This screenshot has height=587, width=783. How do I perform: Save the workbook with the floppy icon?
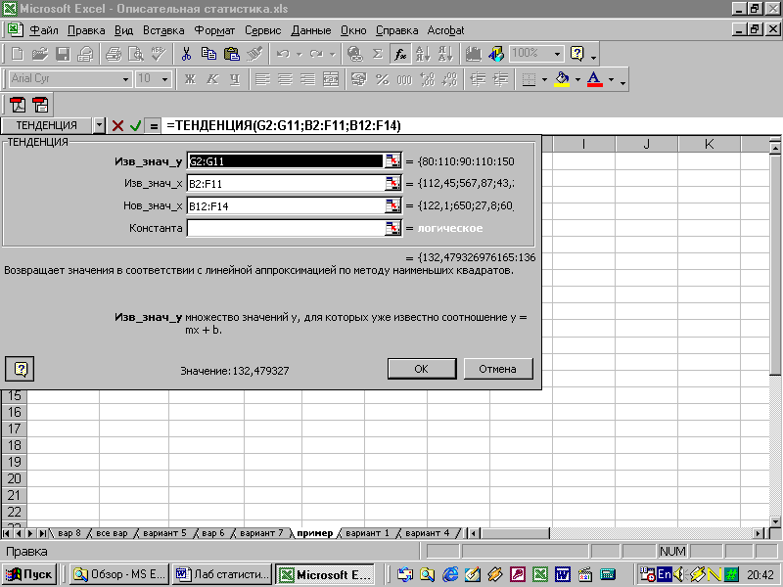coord(63,54)
